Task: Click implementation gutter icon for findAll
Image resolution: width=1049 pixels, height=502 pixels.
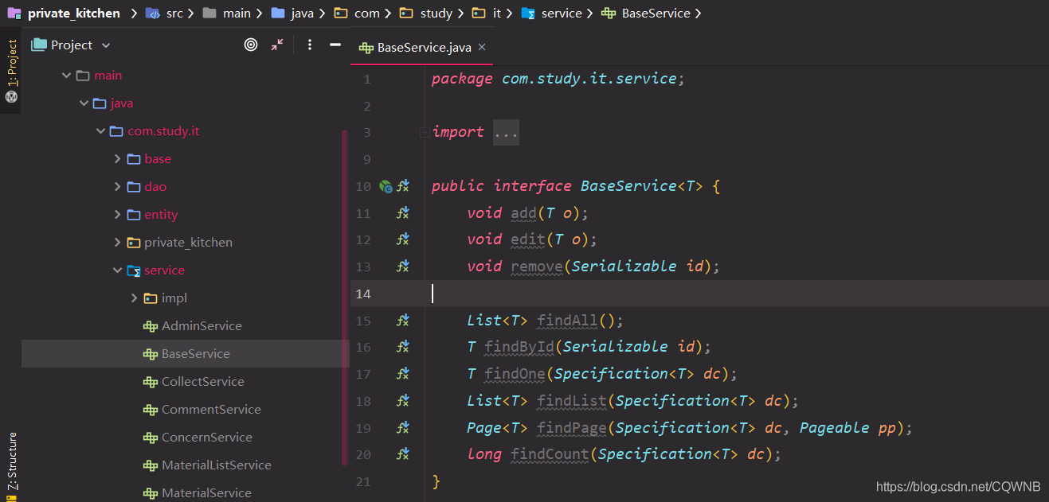Action: pos(404,320)
